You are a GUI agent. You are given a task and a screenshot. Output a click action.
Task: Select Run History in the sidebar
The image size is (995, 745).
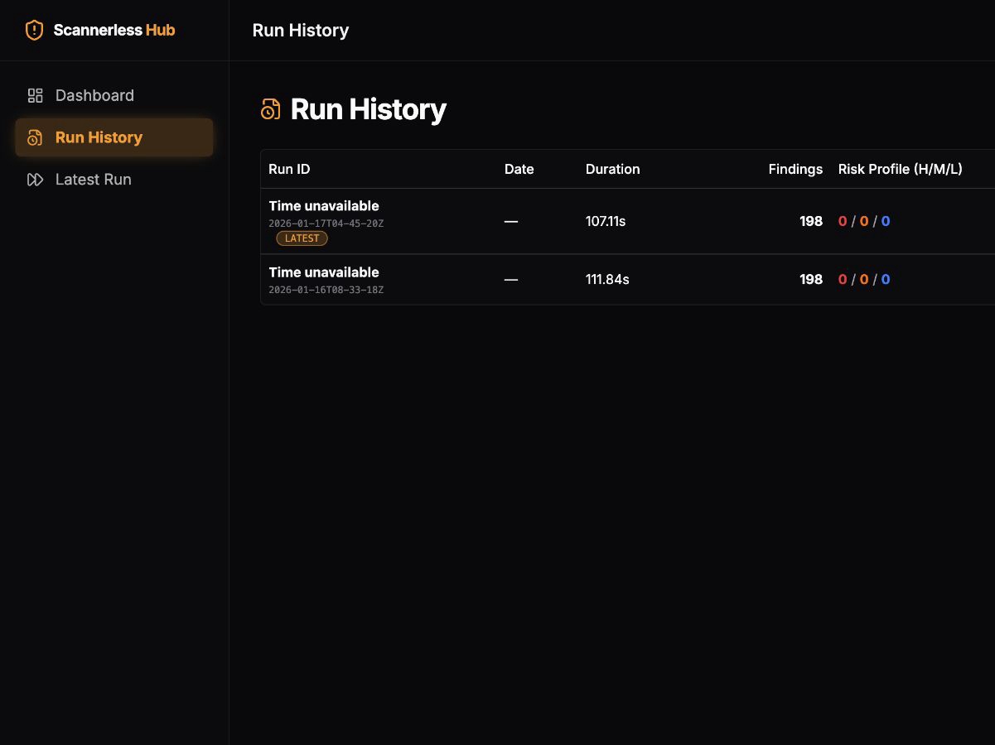pyautogui.click(x=114, y=137)
